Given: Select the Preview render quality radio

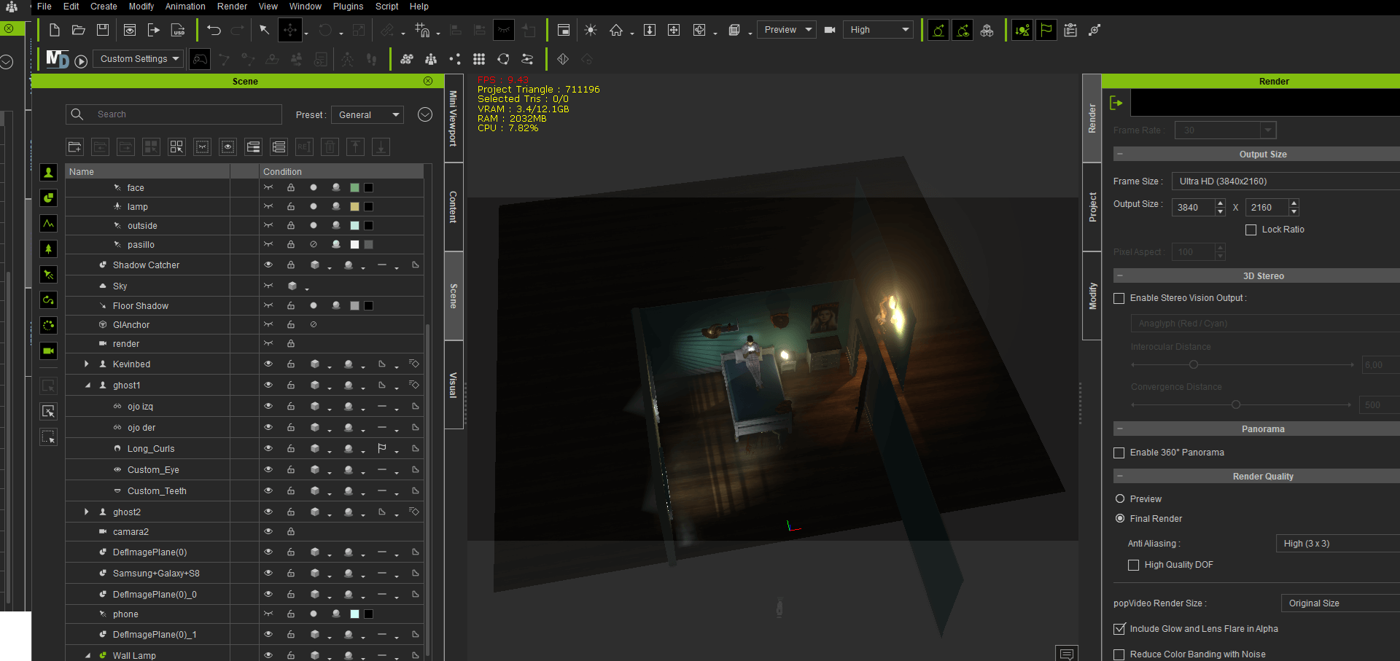Looking at the screenshot, I should point(1120,499).
